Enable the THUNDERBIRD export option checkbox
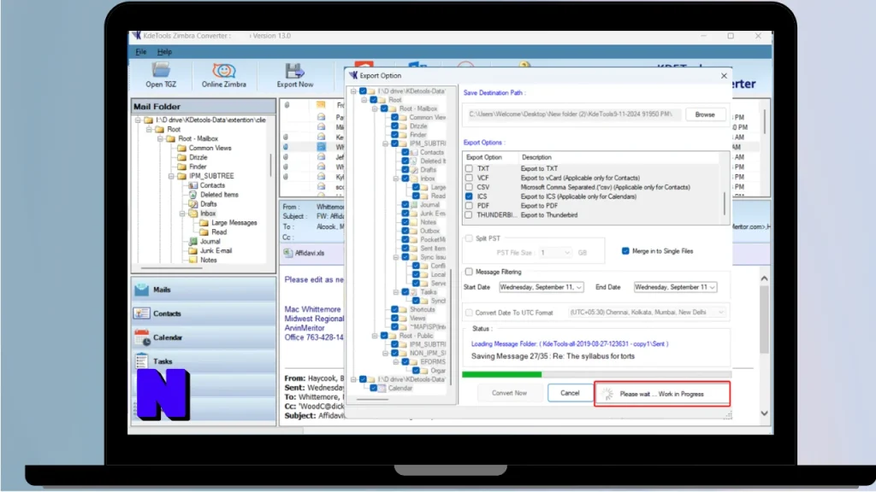 (x=469, y=214)
